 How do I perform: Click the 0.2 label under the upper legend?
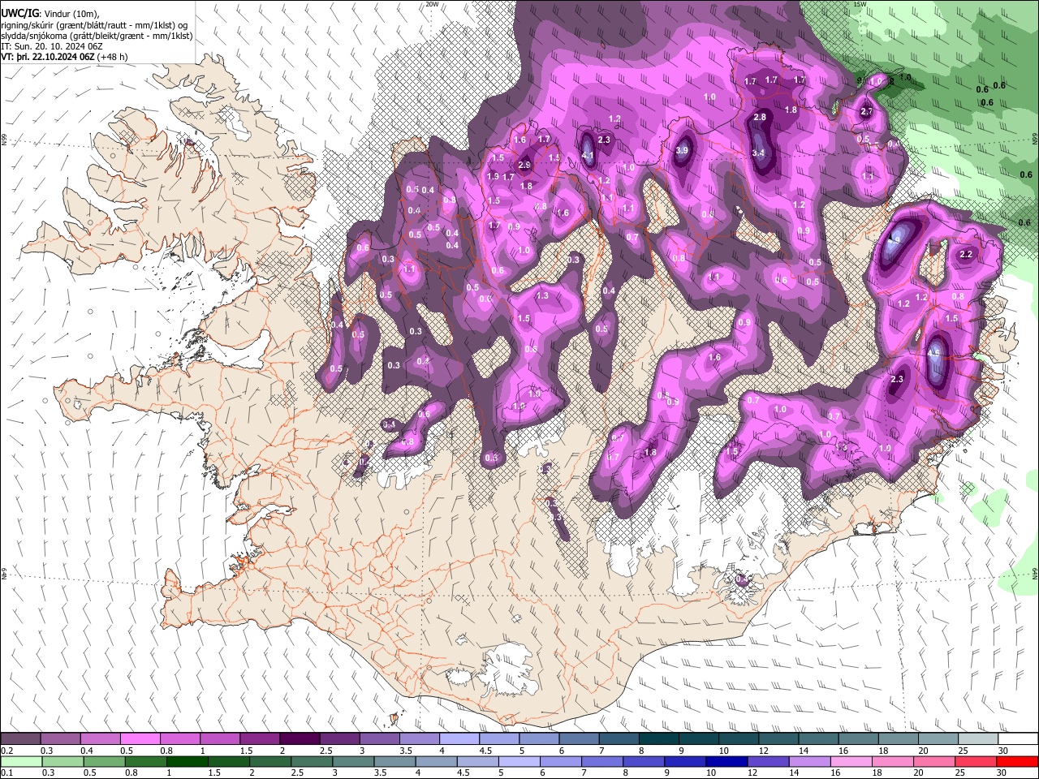pyautogui.click(x=6, y=751)
